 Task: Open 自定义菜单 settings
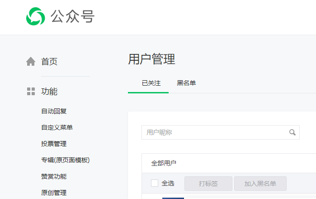[57, 127]
